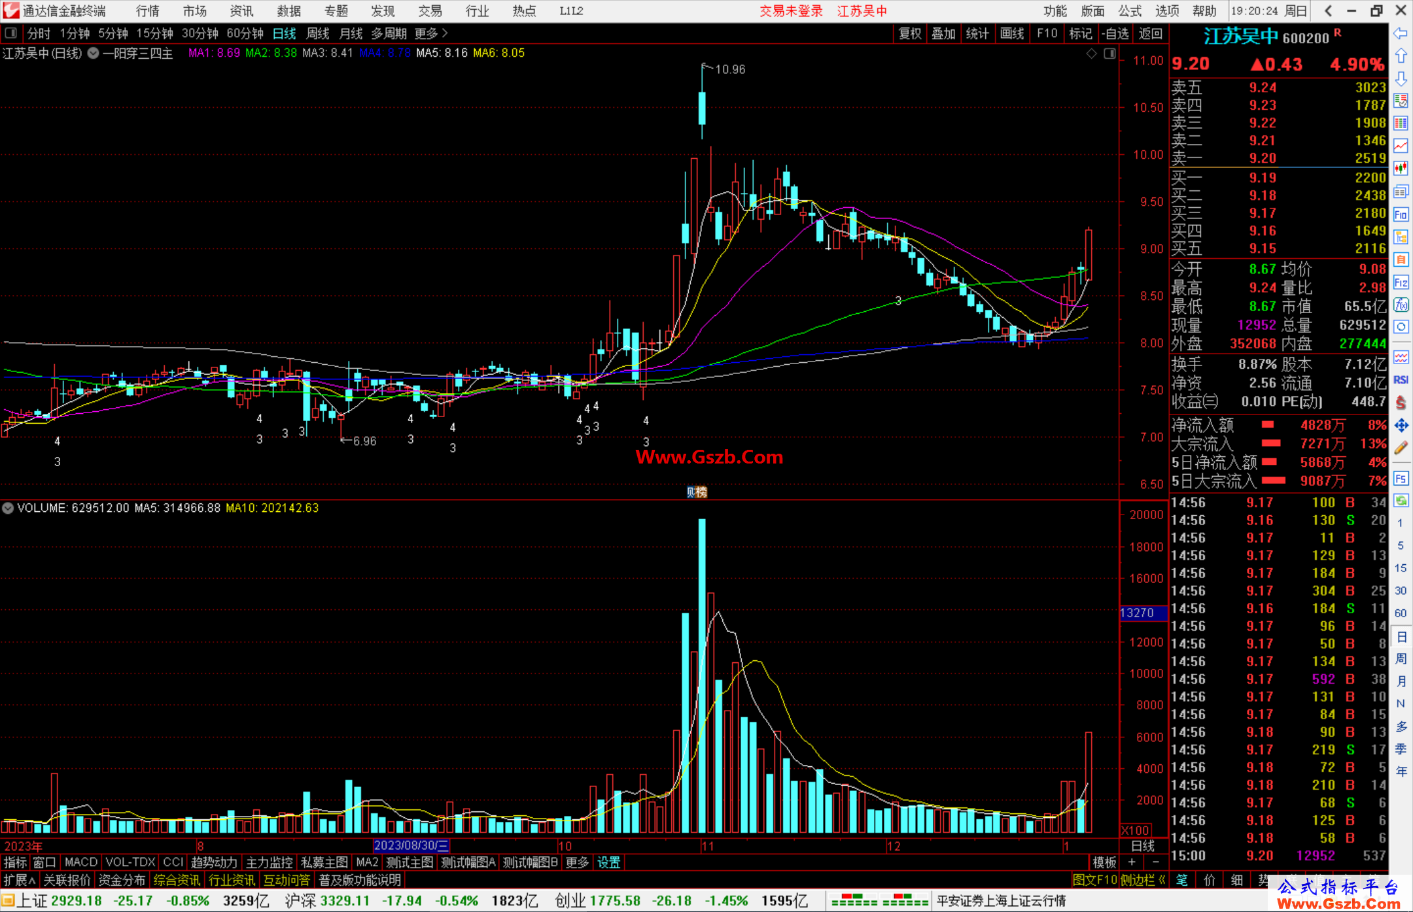Open the intraday line chart icon

1401,146
